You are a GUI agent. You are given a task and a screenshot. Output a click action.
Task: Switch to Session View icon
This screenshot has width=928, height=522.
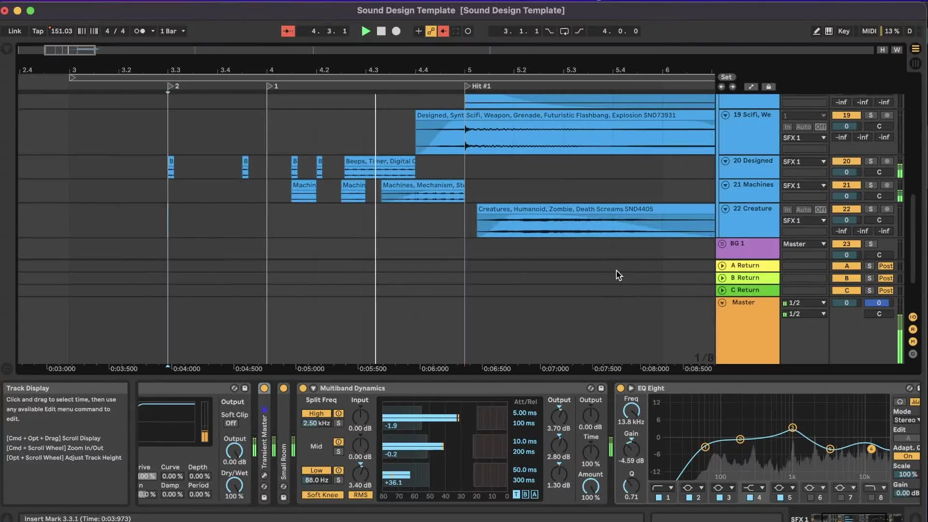point(915,63)
